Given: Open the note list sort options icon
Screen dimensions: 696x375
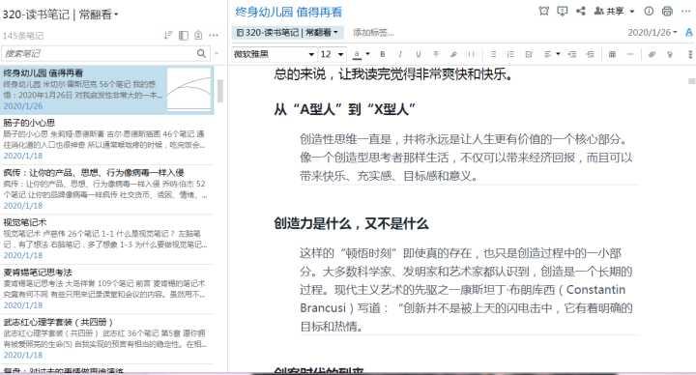Looking at the screenshot, I should tap(168, 35).
